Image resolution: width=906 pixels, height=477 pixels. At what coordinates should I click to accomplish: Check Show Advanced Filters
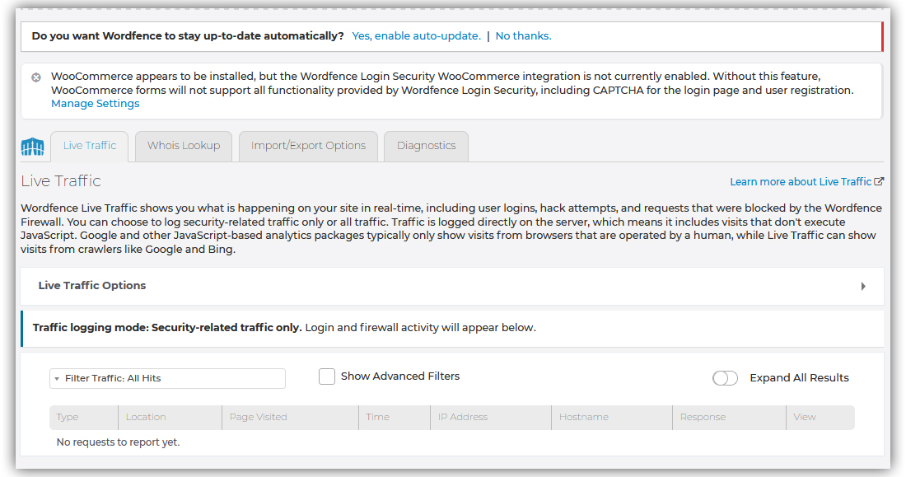coord(327,376)
